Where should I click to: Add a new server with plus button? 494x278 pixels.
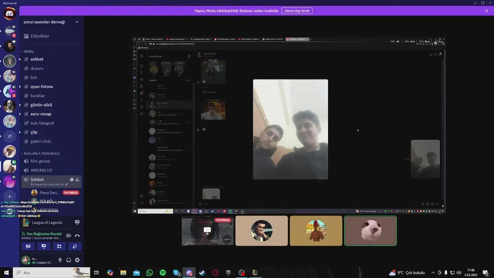tap(10, 197)
